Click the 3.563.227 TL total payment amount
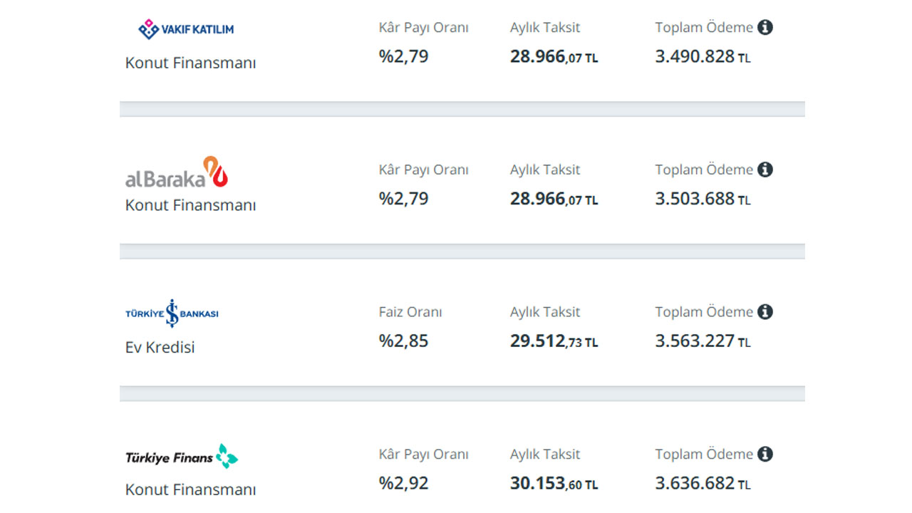912x513 pixels. click(703, 341)
